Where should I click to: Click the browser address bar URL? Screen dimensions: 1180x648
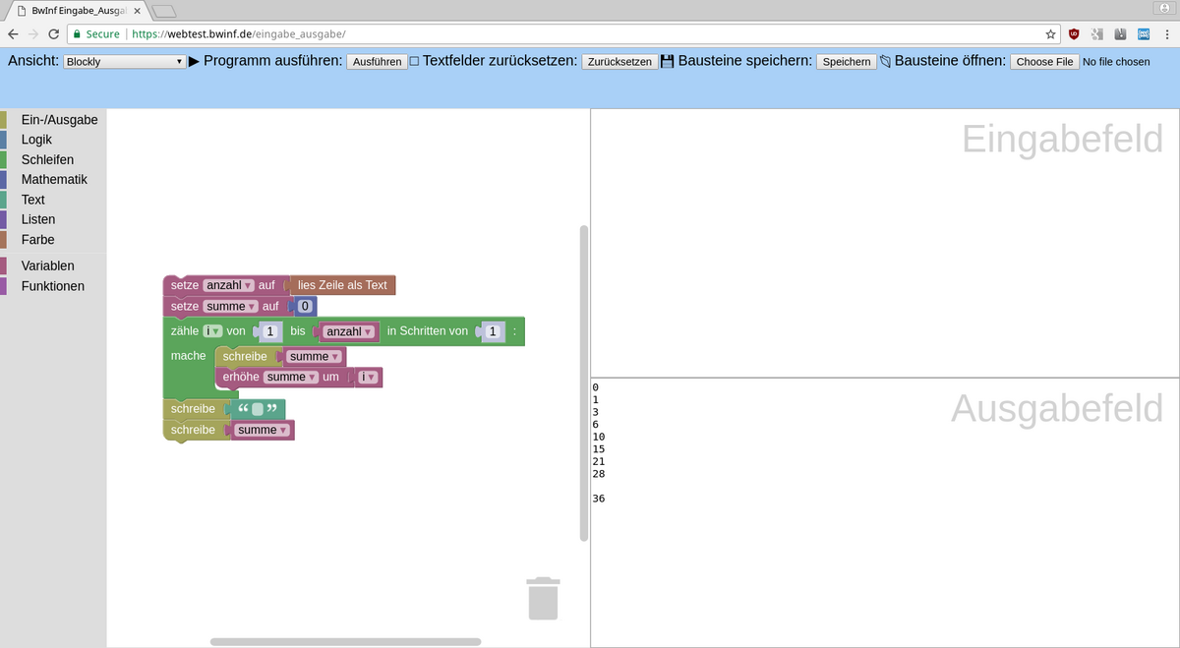(x=239, y=33)
